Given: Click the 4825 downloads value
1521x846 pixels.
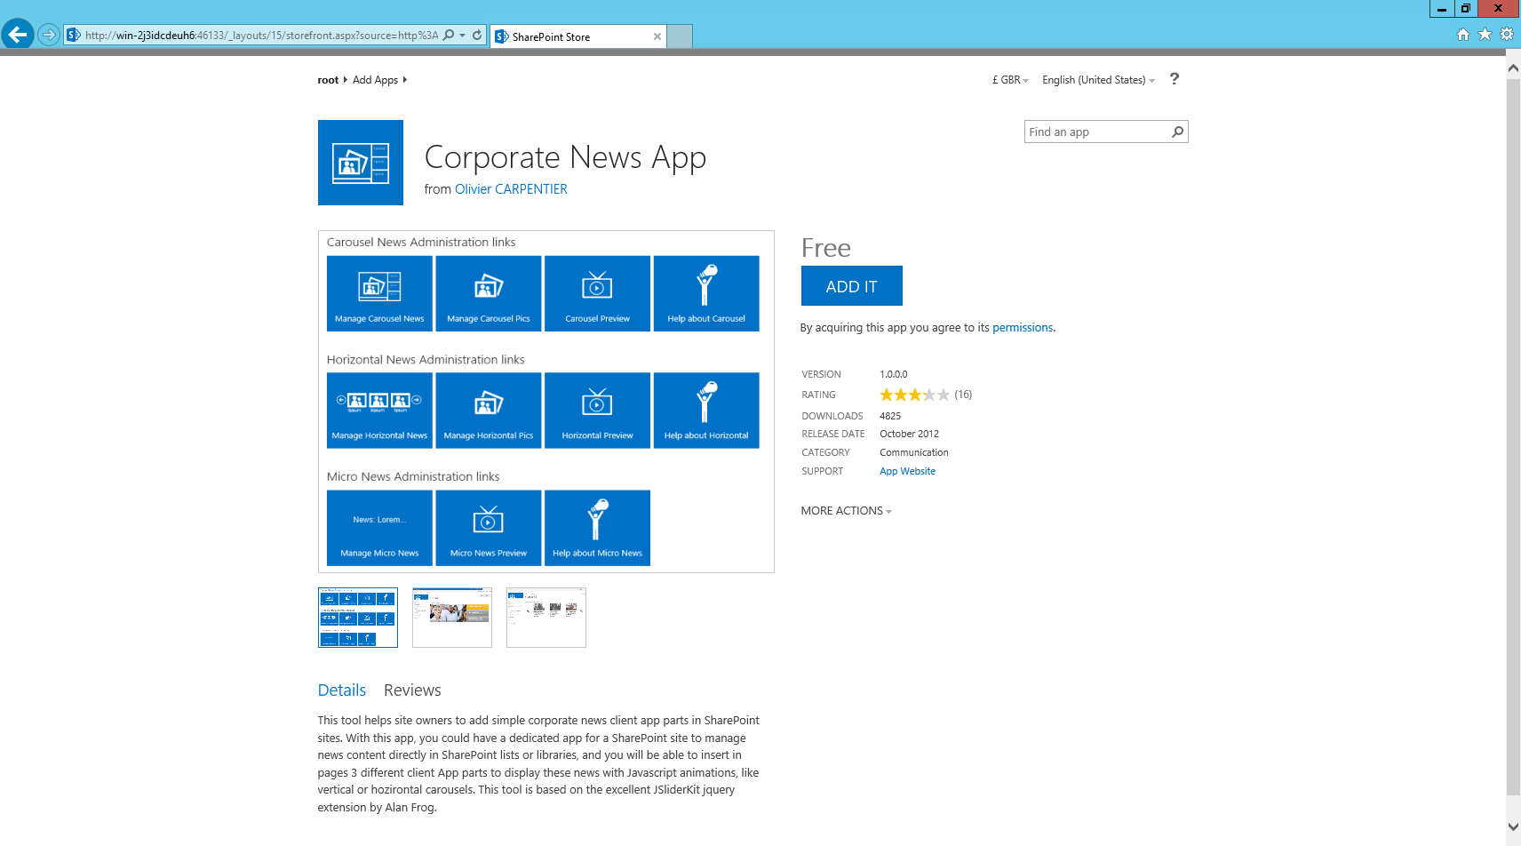Looking at the screenshot, I should click(x=890, y=416).
